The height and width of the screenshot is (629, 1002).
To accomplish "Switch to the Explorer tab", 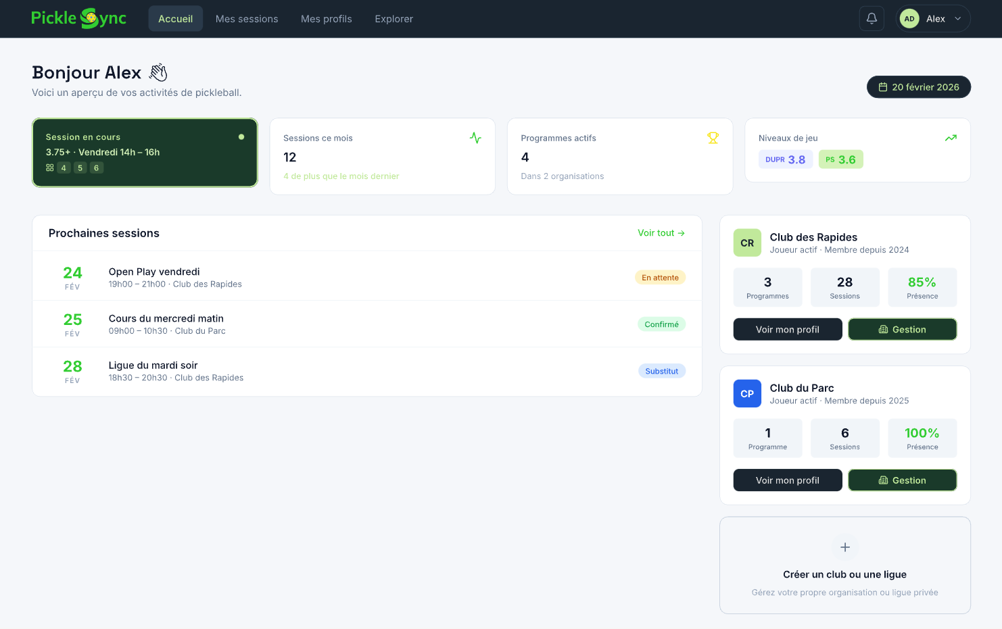I will pos(393,19).
